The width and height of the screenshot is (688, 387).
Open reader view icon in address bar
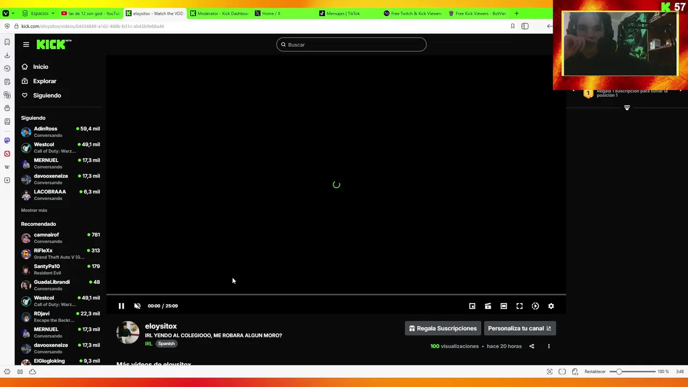(x=525, y=26)
